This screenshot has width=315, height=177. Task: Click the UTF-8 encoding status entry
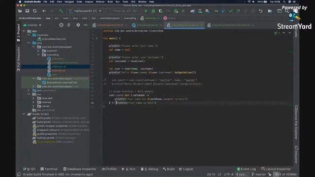(x=228, y=175)
